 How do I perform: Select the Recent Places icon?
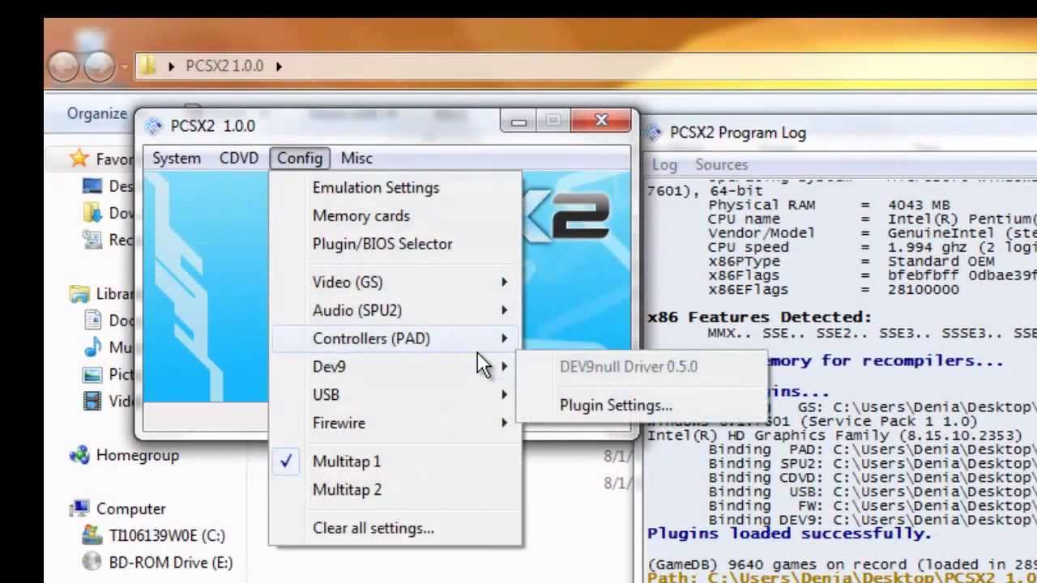pyautogui.click(x=92, y=239)
